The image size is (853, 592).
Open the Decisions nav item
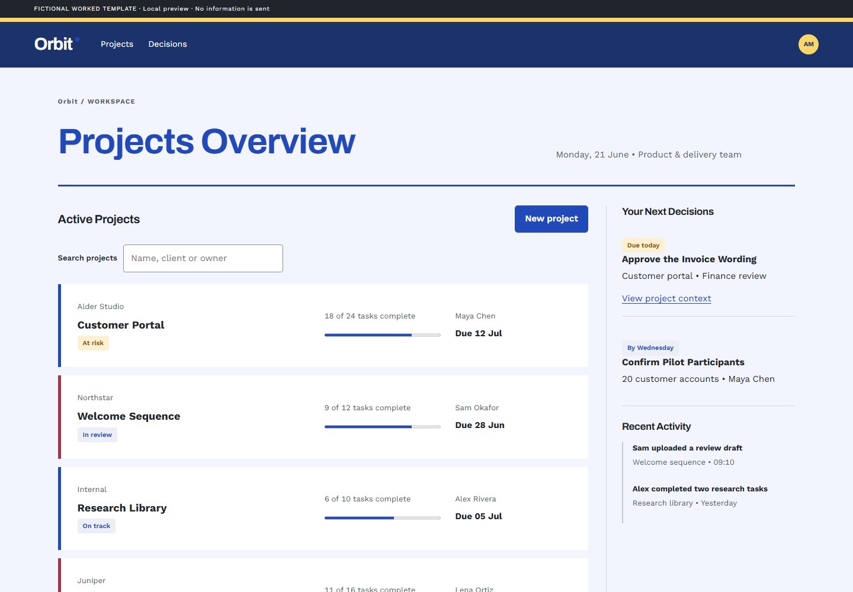[168, 44]
